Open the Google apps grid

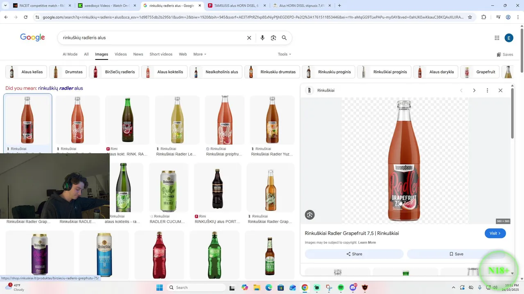point(497,38)
